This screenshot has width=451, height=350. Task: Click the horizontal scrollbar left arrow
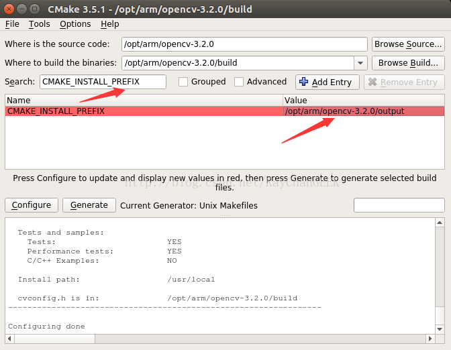click(x=9, y=339)
